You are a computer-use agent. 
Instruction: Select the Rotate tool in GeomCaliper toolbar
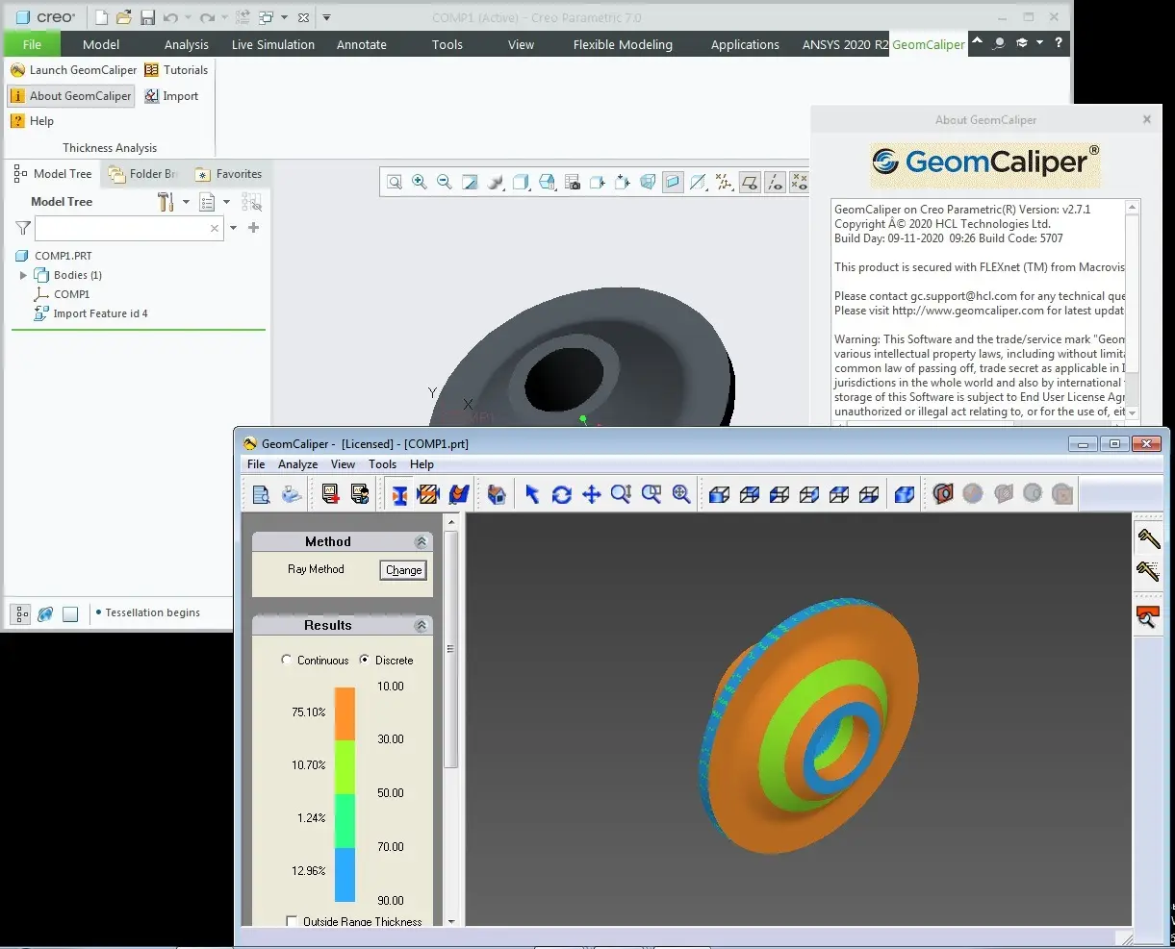(562, 494)
